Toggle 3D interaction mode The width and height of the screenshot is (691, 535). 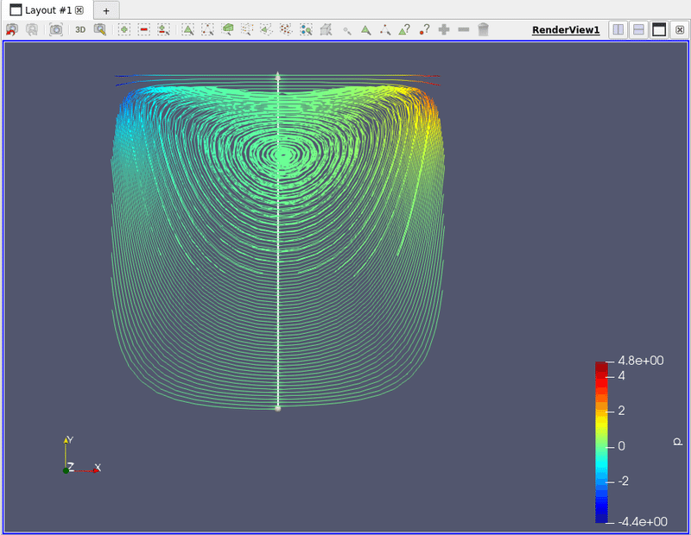point(80,28)
